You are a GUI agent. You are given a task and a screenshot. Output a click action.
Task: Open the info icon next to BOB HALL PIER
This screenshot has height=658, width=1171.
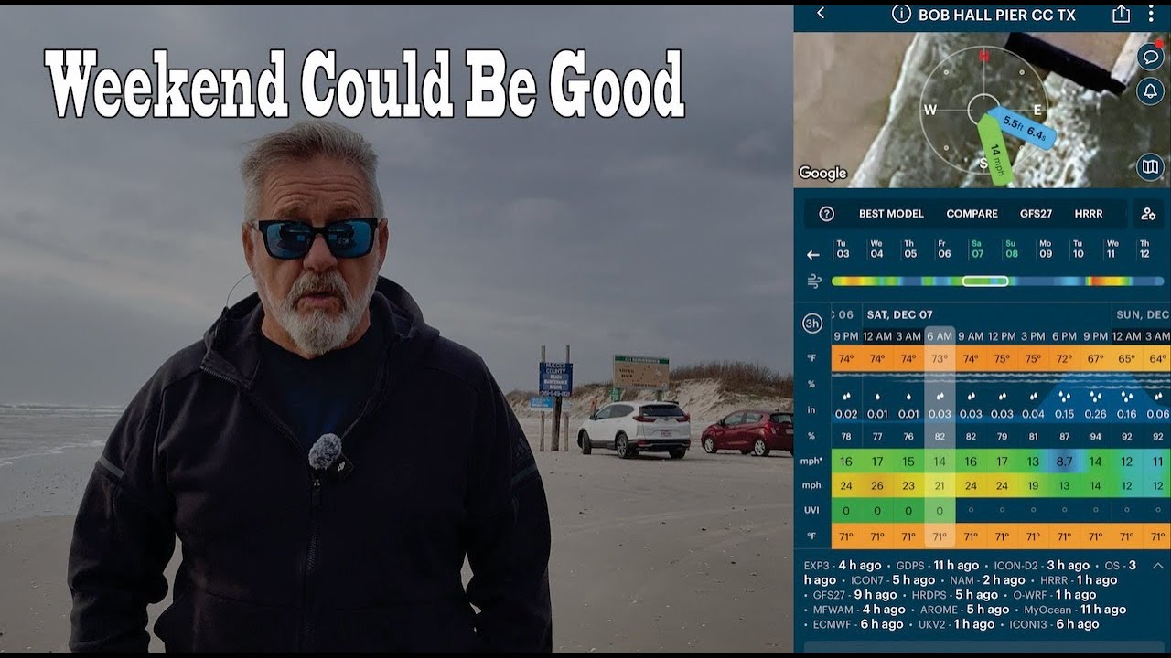(902, 14)
